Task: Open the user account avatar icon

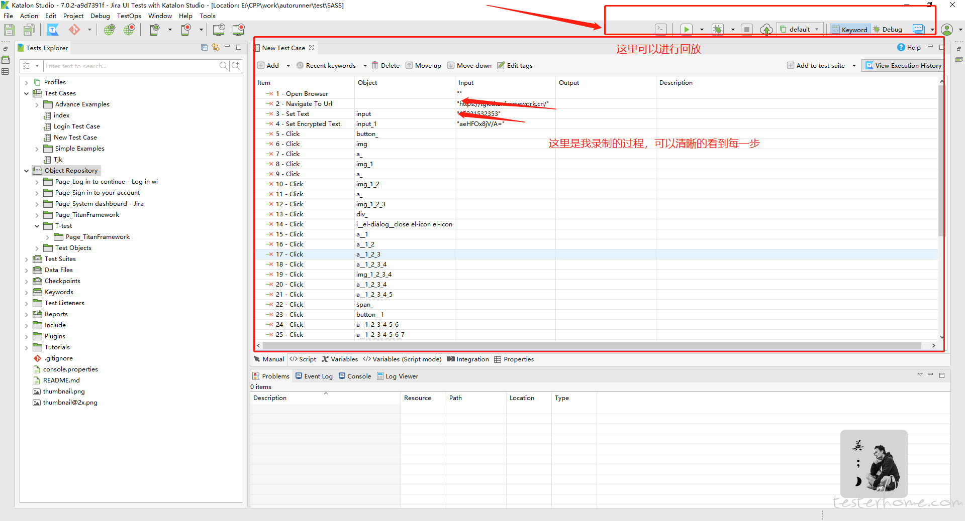Action: [x=947, y=29]
